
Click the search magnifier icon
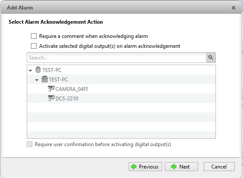(x=211, y=58)
